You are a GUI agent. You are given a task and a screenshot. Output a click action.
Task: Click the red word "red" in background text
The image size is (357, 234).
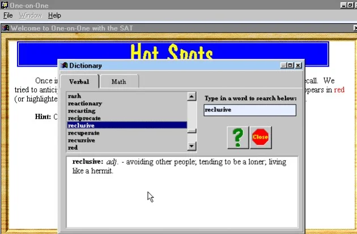click(x=339, y=90)
